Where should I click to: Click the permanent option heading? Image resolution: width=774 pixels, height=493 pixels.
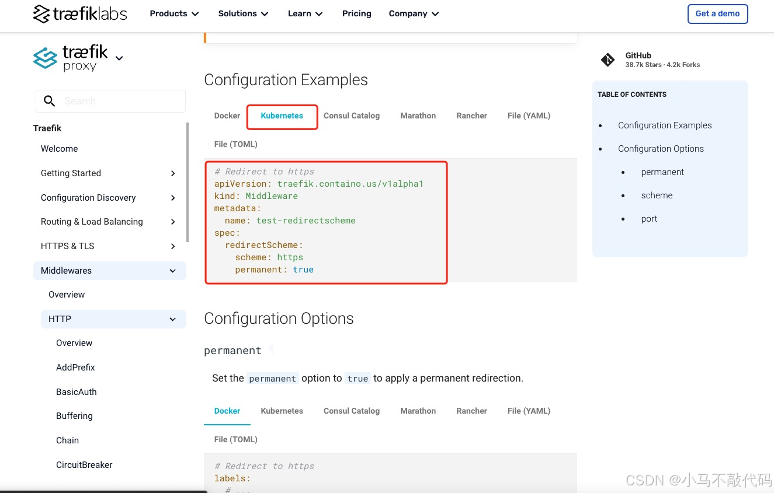click(x=232, y=351)
